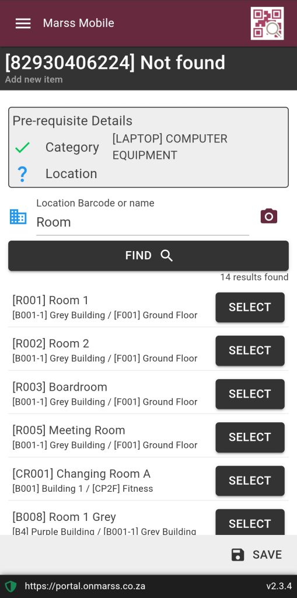The height and width of the screenshot is (598, 297).
Task: Open the hamburger navigation menu
Action: (x=23, y=23)
